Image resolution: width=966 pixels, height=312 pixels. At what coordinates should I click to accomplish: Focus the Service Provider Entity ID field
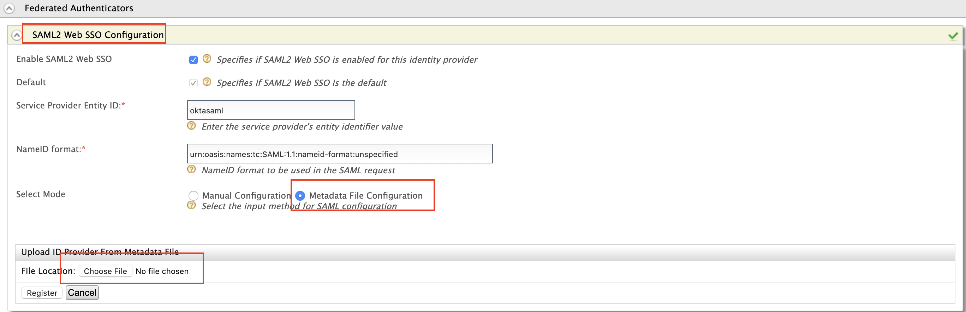click(x=271, y=110)
